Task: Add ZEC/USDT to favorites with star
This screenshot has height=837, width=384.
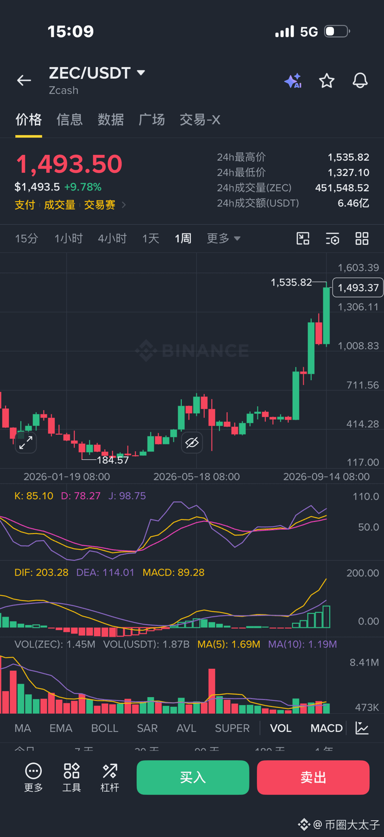Action: pyautogui.click(x=327, y=81)
